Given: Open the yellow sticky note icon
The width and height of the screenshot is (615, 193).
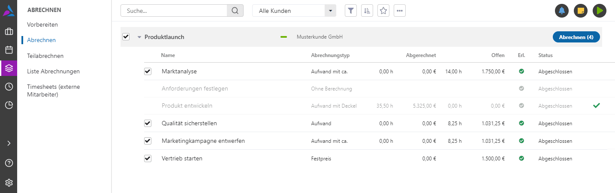Looking at the screenshot, I should click(x=581, y=11).
